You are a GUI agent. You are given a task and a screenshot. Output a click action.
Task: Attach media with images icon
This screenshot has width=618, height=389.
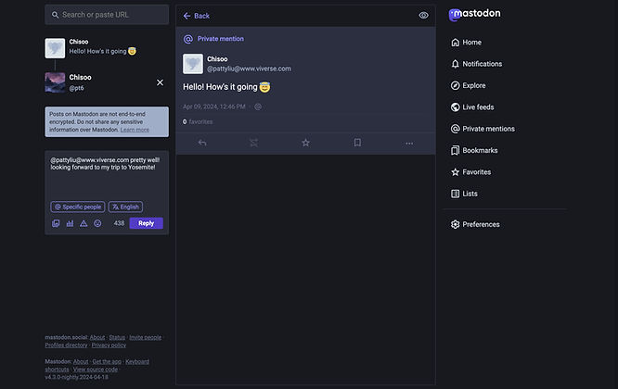(x=56, y=223)
